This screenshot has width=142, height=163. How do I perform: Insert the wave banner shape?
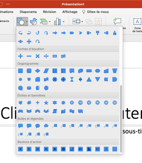[x=72, y=111]
